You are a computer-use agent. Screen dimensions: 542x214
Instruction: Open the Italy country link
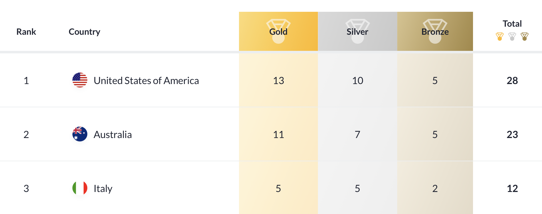[x=103, y=188]
